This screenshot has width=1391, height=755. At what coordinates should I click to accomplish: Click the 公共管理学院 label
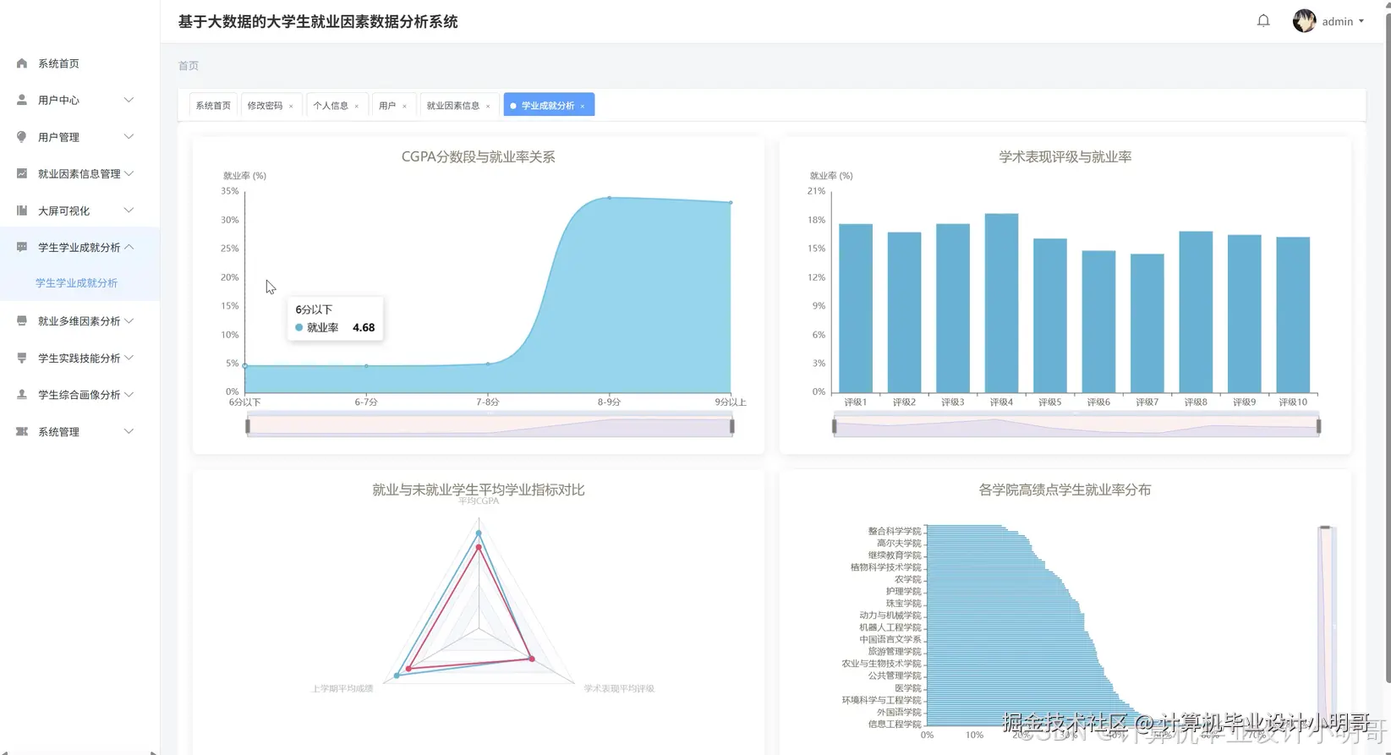895,676
